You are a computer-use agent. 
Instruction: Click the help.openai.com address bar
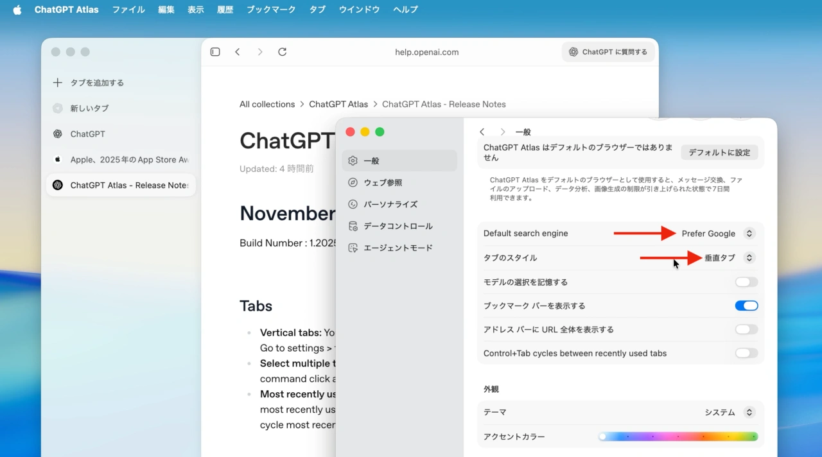426,51
